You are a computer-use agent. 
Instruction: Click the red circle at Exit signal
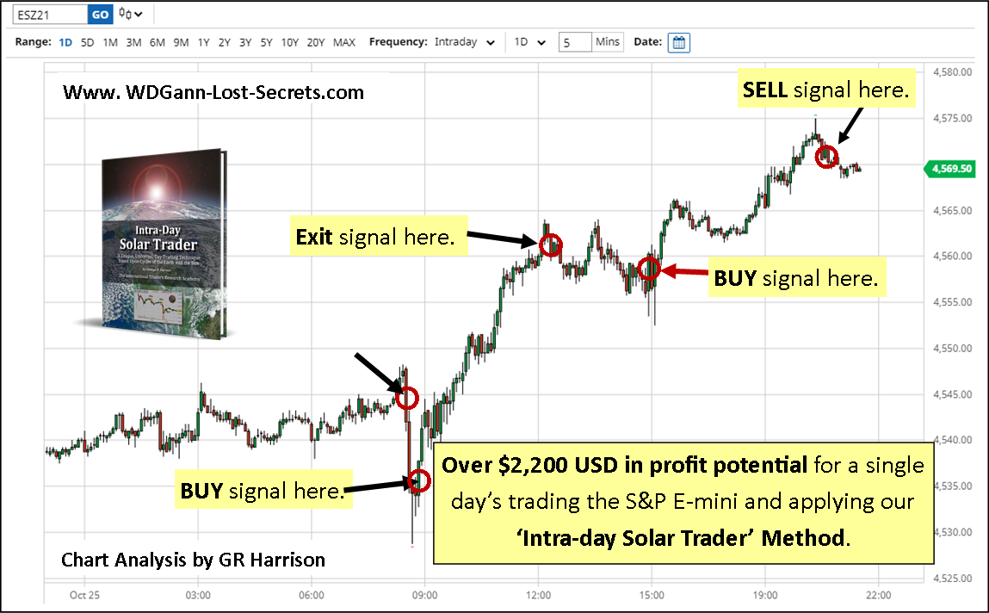tap(551, 245)
